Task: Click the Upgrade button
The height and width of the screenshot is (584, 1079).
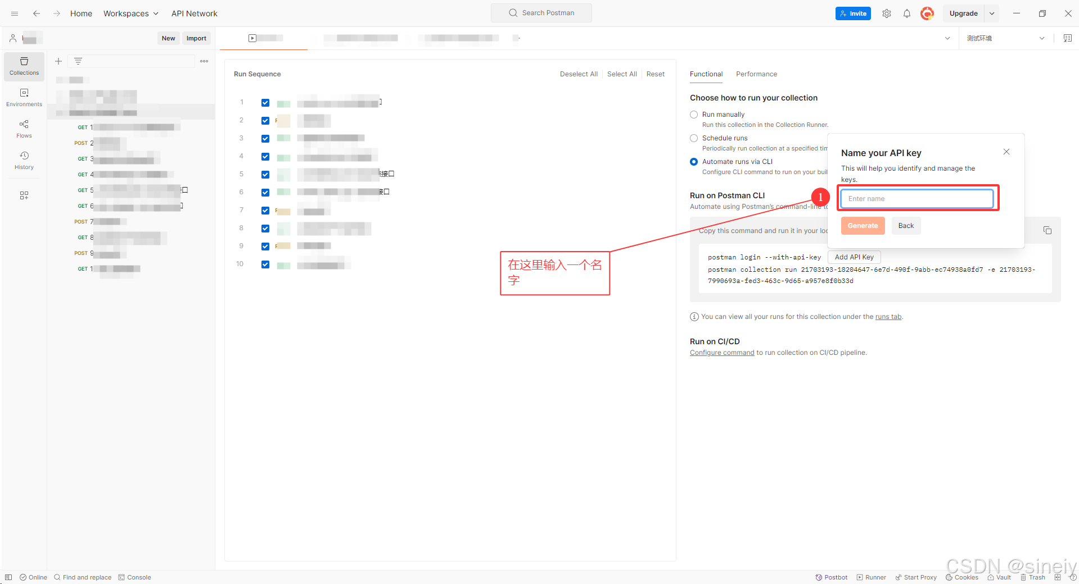Action: (x=963, y=13)
